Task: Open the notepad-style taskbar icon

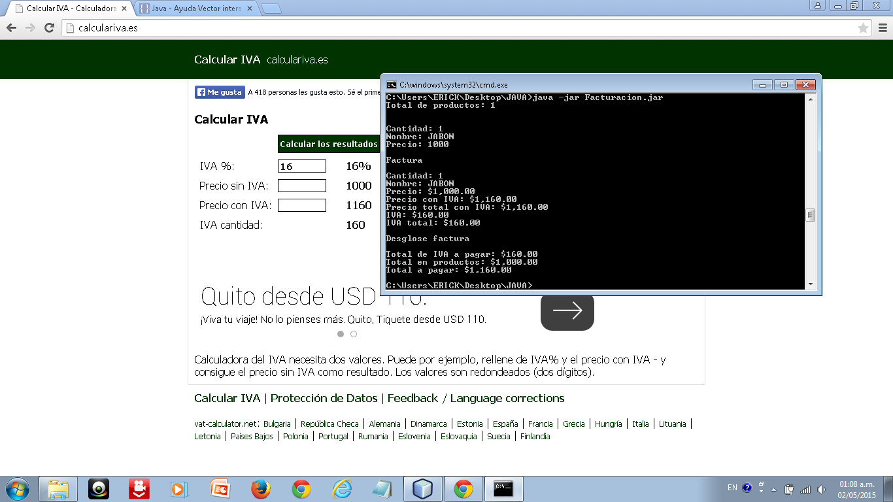Action: pyautogui.click(x=382, y=489)
